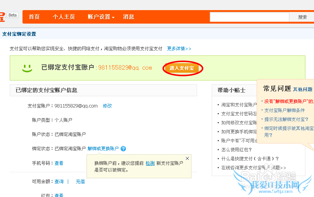This screenshot has height=197, width=314.
Task: Open the red 没有"解绑或更换账户" question link
Action: 289,101
